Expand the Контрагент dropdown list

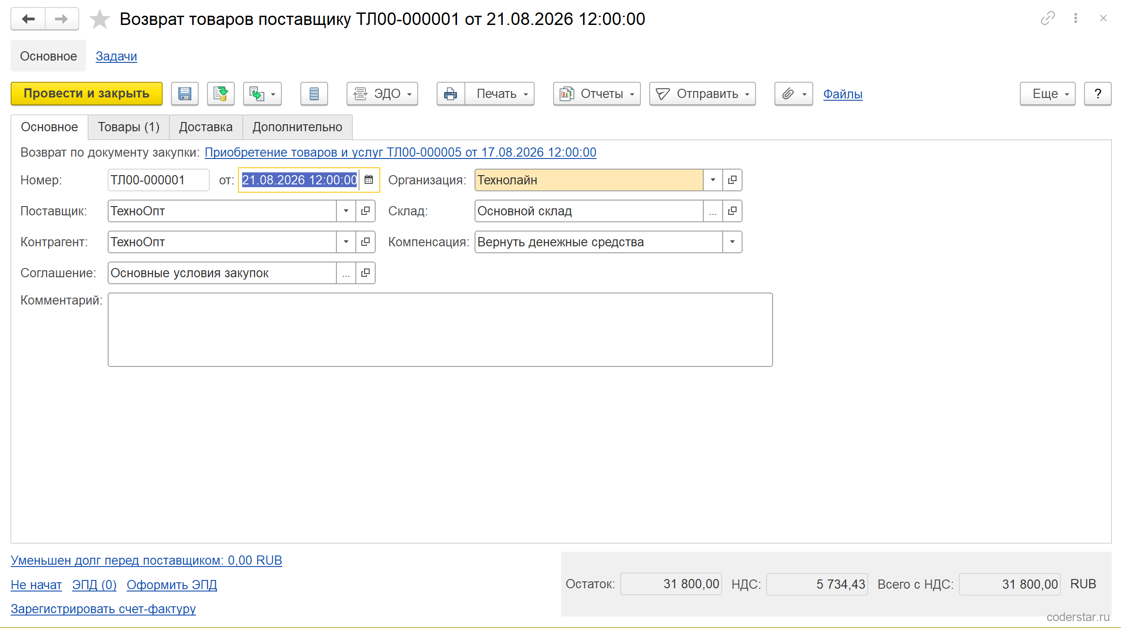pos(346,242)
